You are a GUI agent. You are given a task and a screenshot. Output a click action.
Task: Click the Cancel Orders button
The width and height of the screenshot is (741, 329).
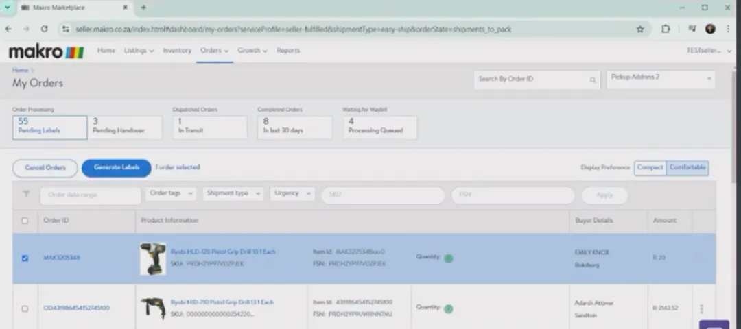[x=45, y=168]
